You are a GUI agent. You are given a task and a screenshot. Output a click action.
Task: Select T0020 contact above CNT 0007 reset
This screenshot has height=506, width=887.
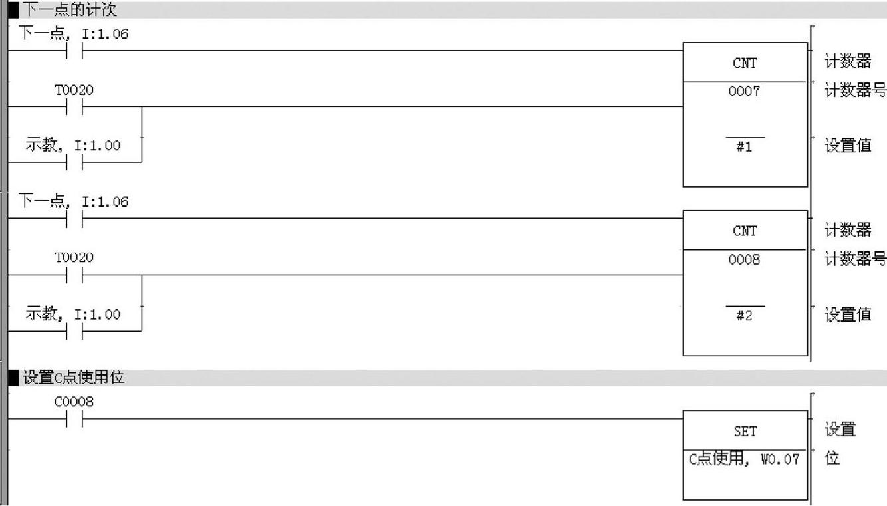tap(74, 106)
